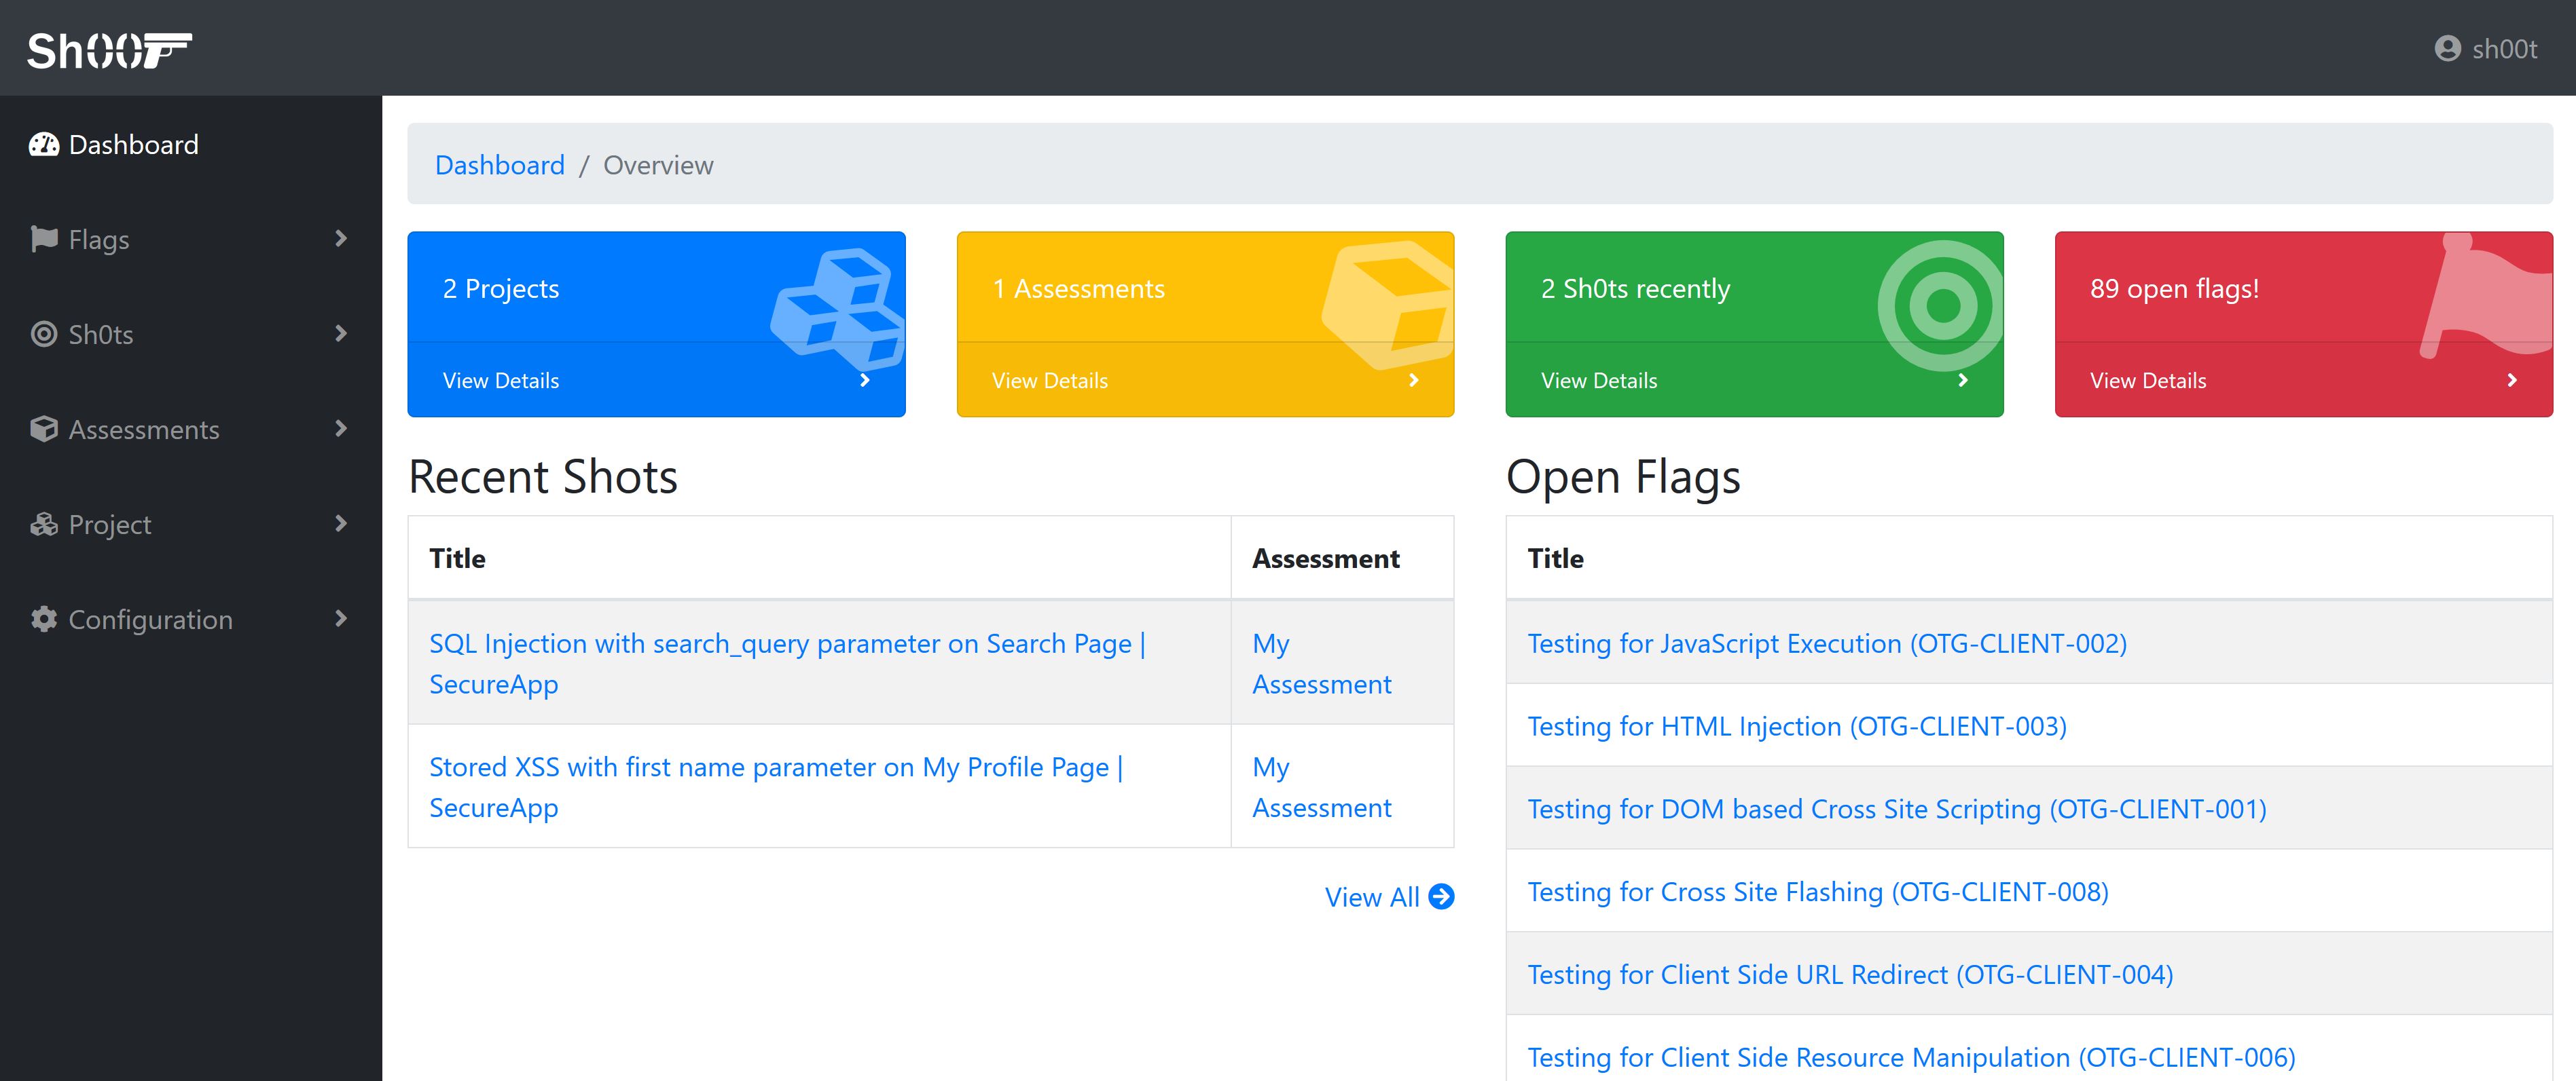Open Testing for Client Side URL Redirect

pos(1849,975)
